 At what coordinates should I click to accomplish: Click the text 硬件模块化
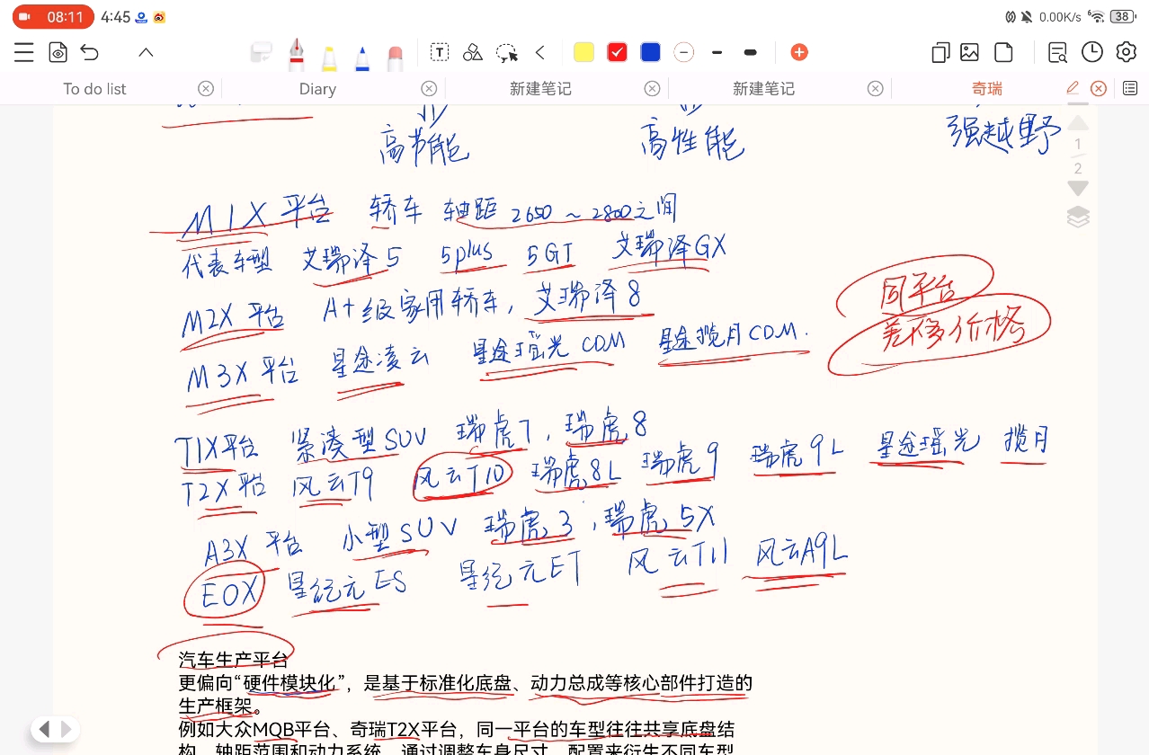pyautogui.click(x=289, y=683)
